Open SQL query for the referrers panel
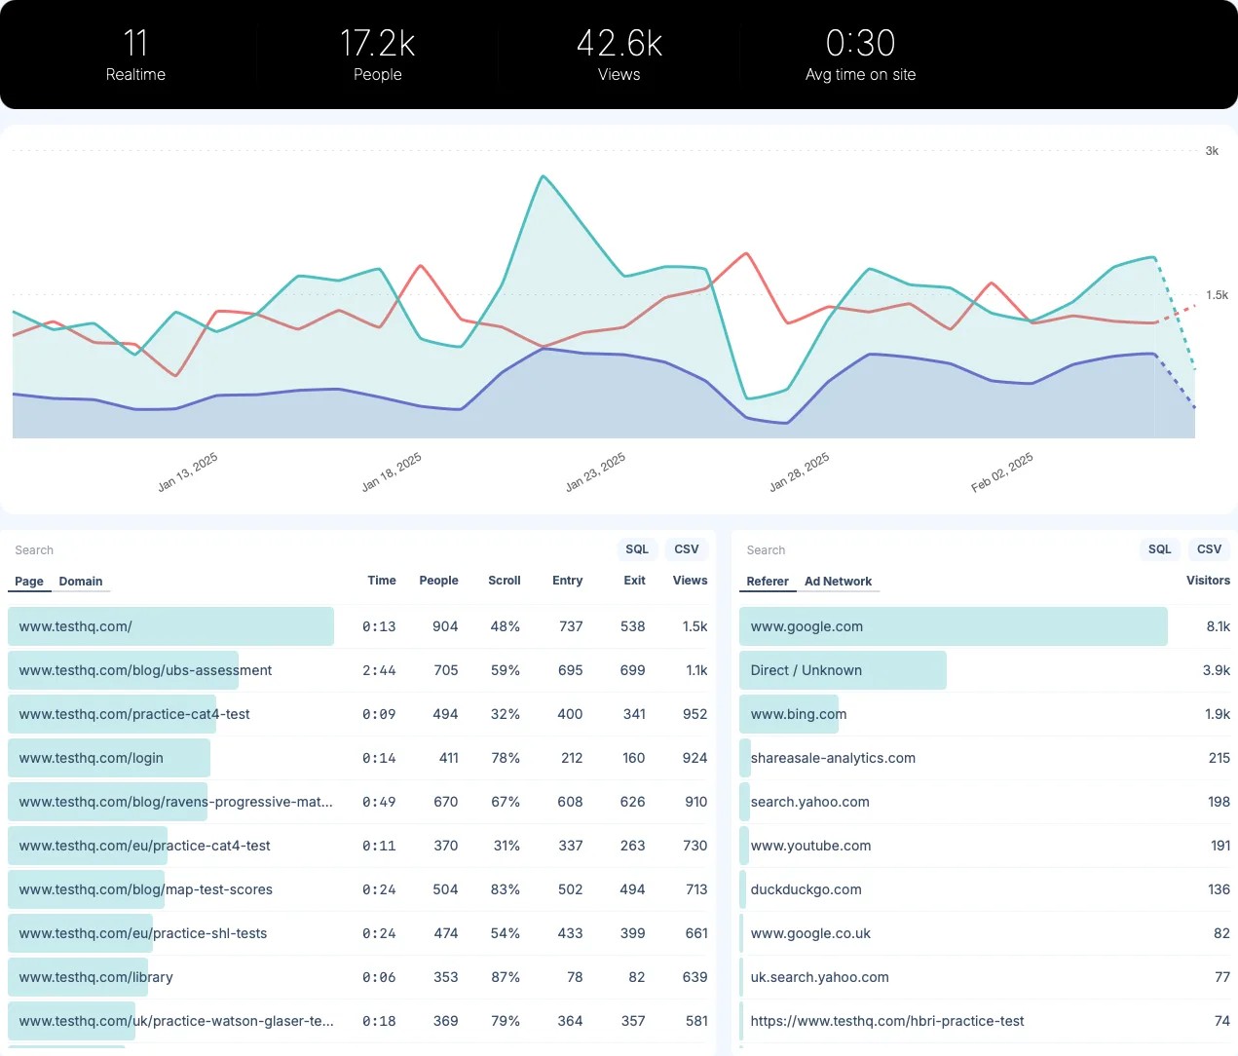The height and width of the screenshot is (1056, 1238). pos(1159,549)
